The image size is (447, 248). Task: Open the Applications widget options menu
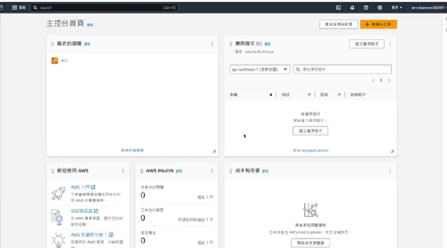point(390,43)
